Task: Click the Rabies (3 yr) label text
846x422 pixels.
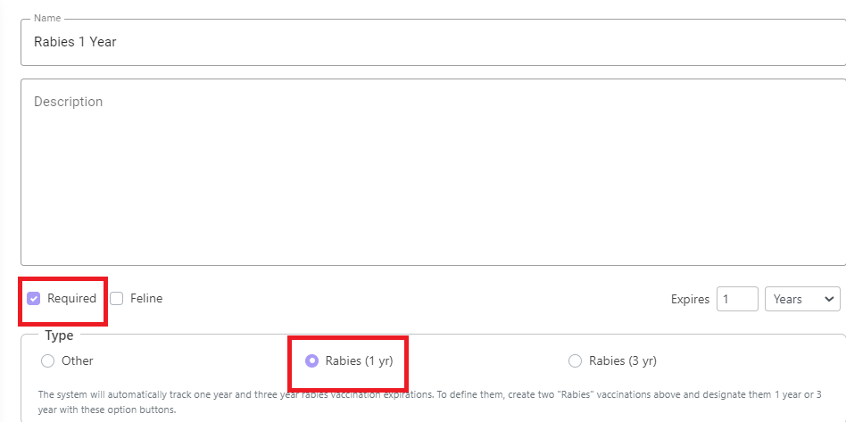Action: point(623,361)
